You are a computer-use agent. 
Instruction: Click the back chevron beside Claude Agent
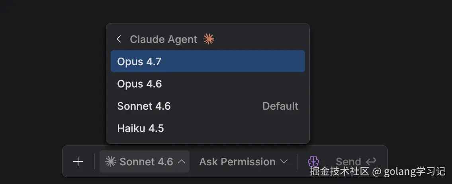119,39
